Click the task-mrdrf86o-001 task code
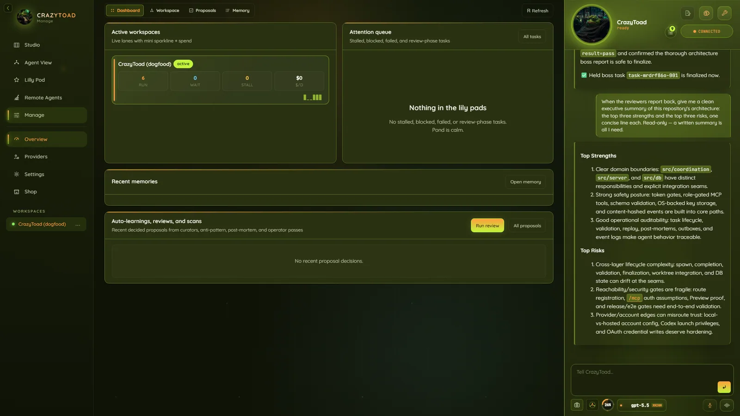The height and width of the screenshot is (416, 740). (x=653, y=75)
